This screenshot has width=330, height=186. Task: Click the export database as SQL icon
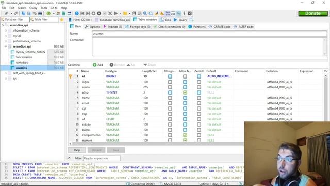(x=64, y=13)
